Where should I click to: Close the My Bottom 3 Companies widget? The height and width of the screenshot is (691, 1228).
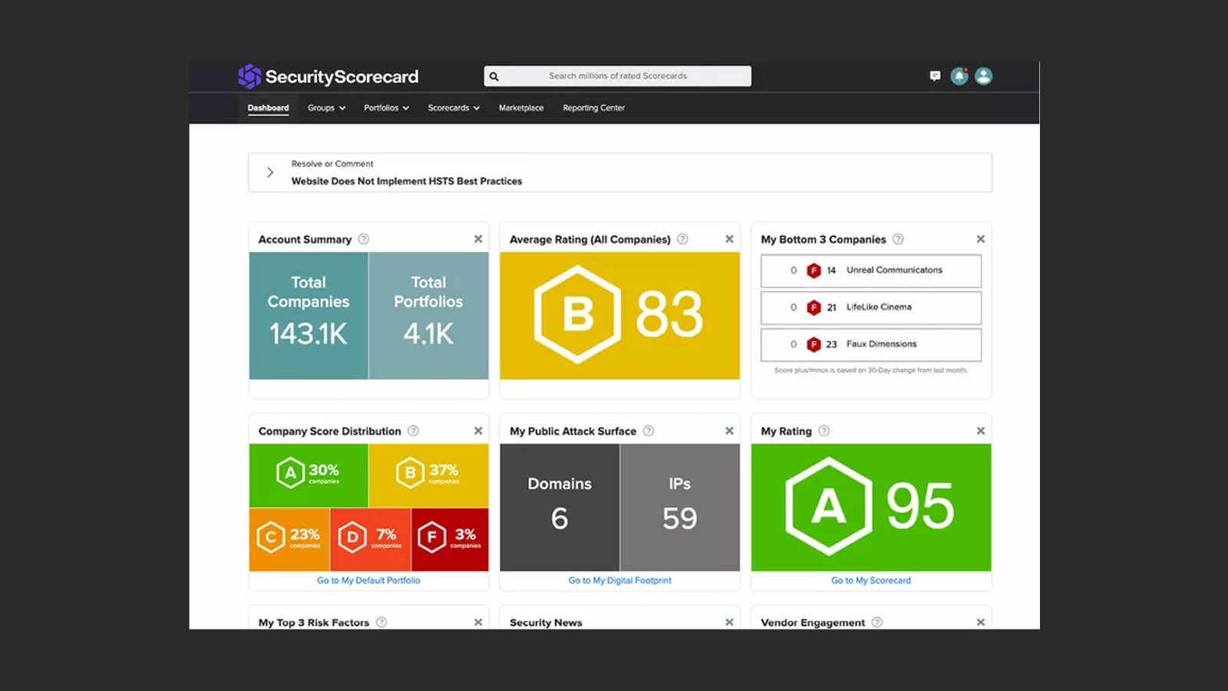[980, 239]
